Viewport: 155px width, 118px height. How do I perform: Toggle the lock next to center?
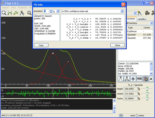139,94
